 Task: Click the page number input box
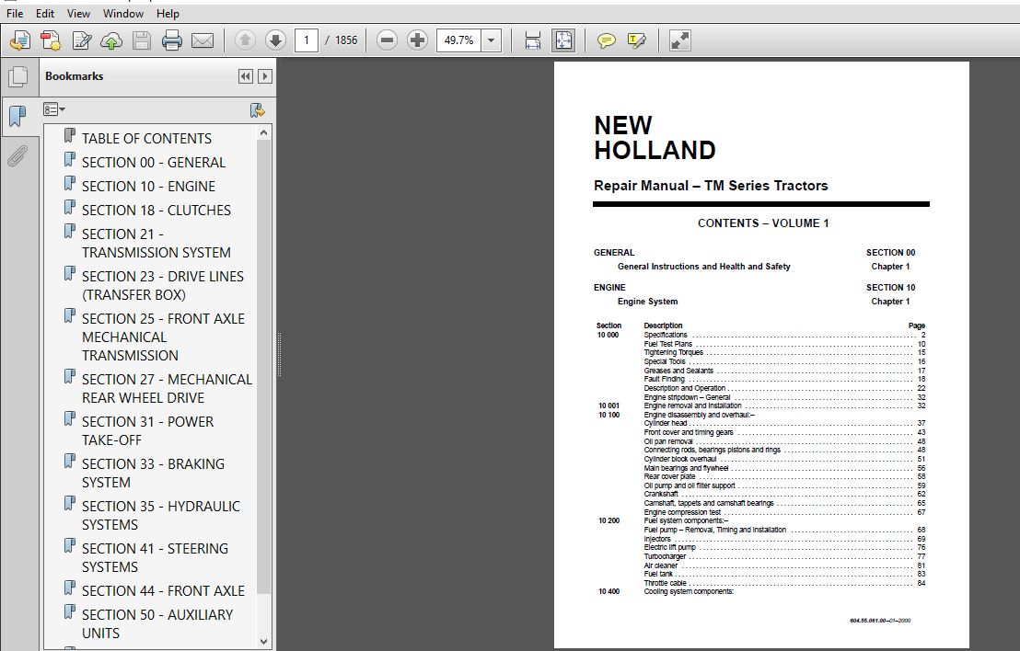(307, 40)
